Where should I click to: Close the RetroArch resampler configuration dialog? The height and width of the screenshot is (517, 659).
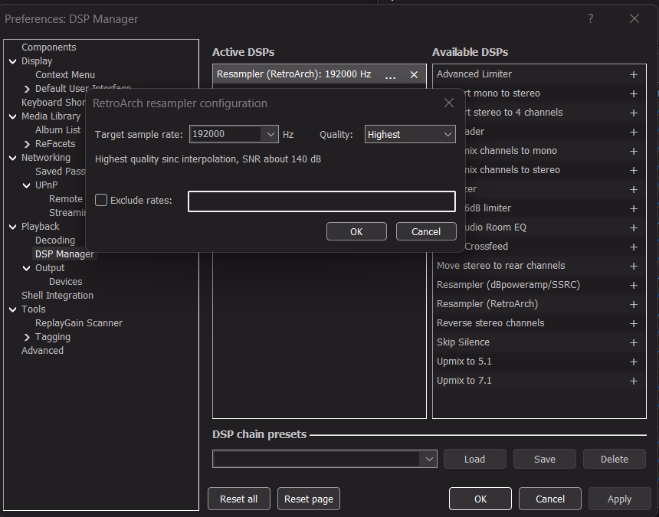(x=449, y=103)
